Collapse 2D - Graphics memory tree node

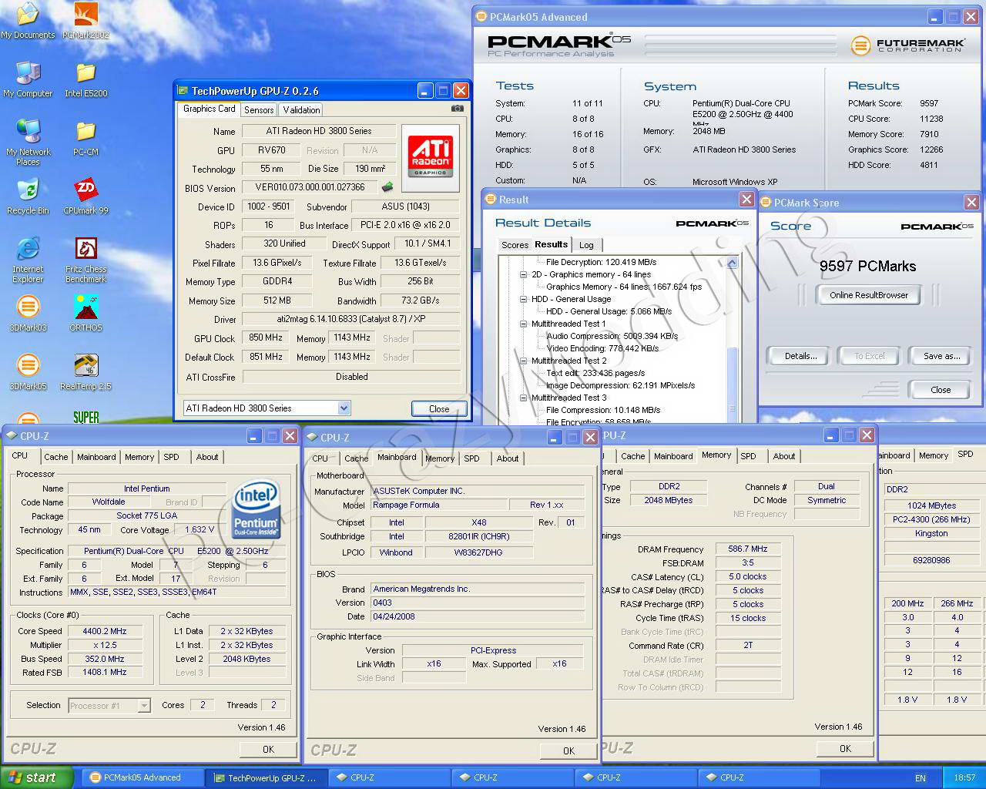(524, 274)
